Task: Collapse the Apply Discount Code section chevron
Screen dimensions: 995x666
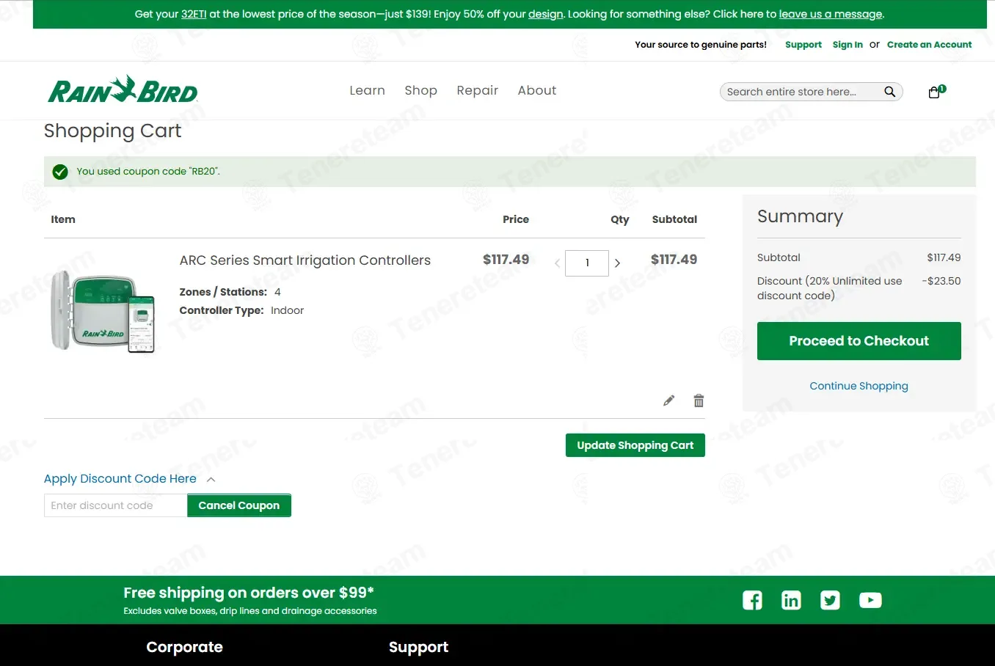Action: [x=211, y=479]
